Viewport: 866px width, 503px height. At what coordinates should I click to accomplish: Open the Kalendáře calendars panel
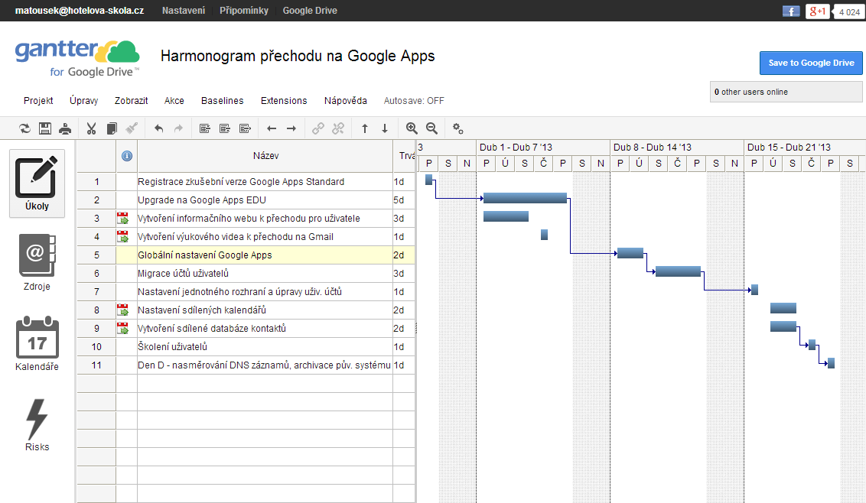[37, 343]
